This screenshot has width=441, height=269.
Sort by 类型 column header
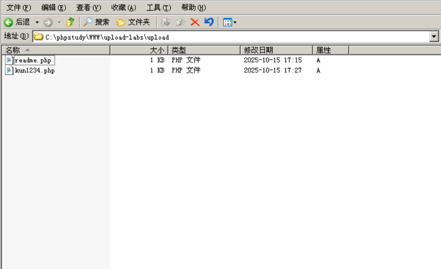pos(204,50)
